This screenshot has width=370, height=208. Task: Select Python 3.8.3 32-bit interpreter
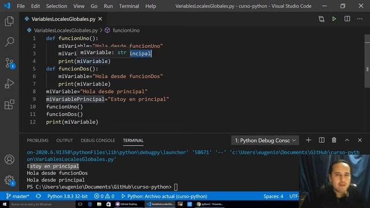[x=68, y=196]
